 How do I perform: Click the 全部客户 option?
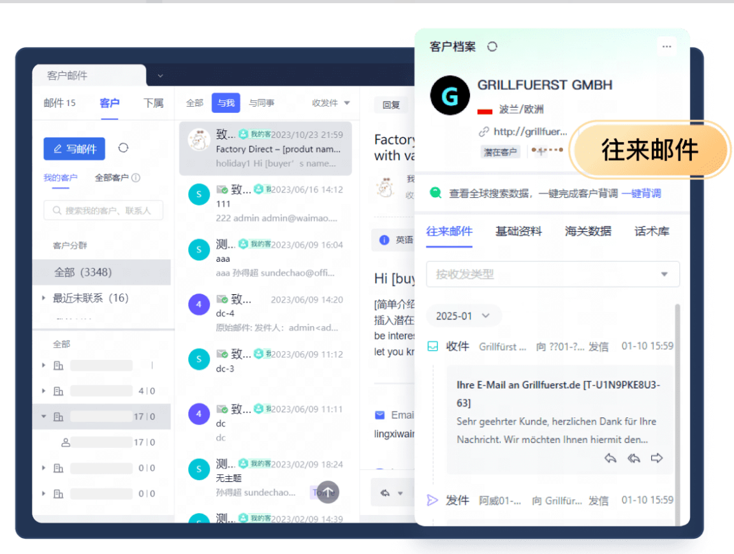(112, 177)
